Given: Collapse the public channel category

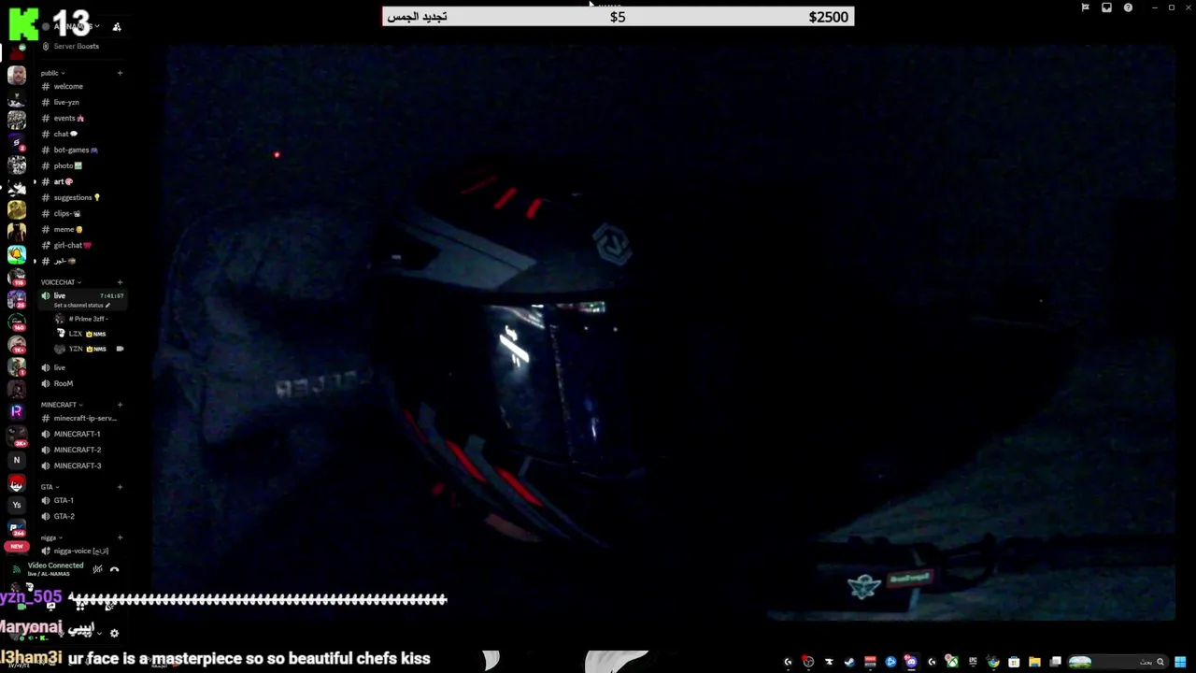Looking at the screenshot, I should pyautogui.click(x=52, y=73).
